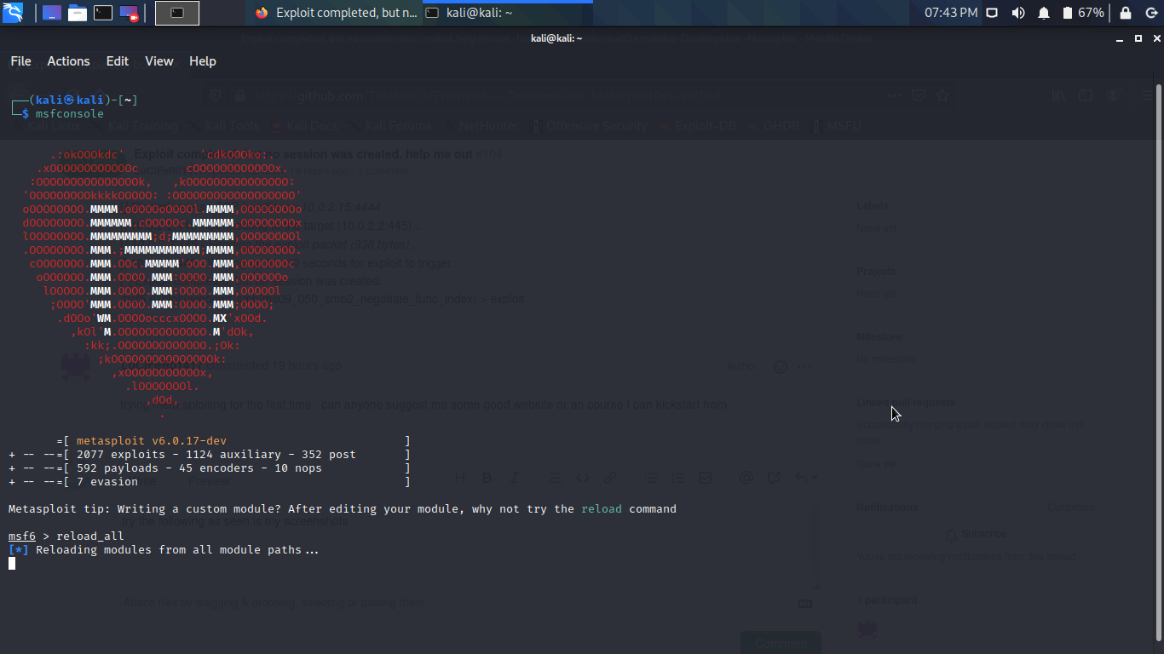Image resolution: width=1164 pixels, height=654 pixels.
Task: Open 'GHDB' bookmark in background Firefox
Action: coord(775,126)
